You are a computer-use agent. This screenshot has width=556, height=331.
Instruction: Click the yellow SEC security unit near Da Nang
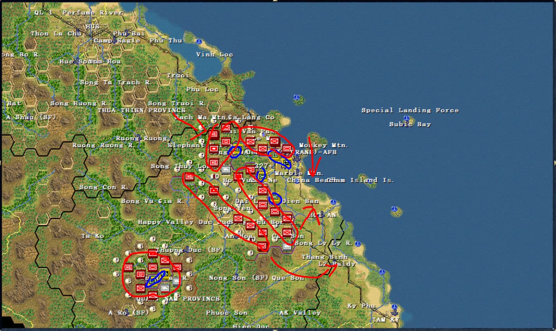[x=275, y=155]
